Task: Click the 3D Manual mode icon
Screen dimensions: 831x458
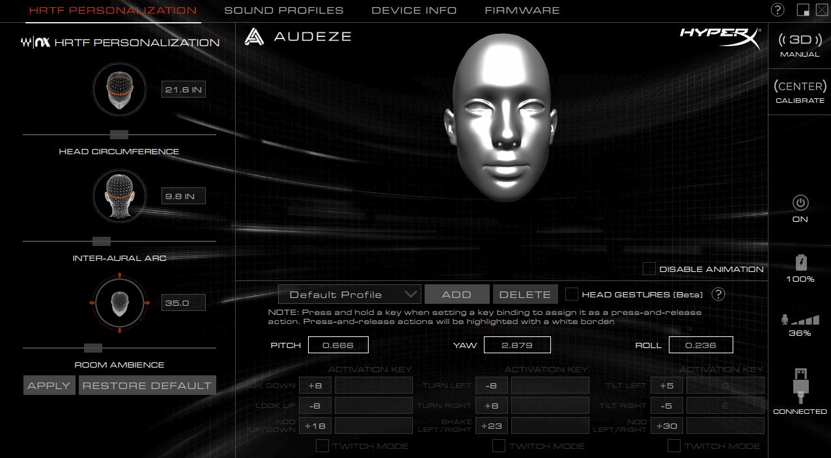Action: click(800, 40)
